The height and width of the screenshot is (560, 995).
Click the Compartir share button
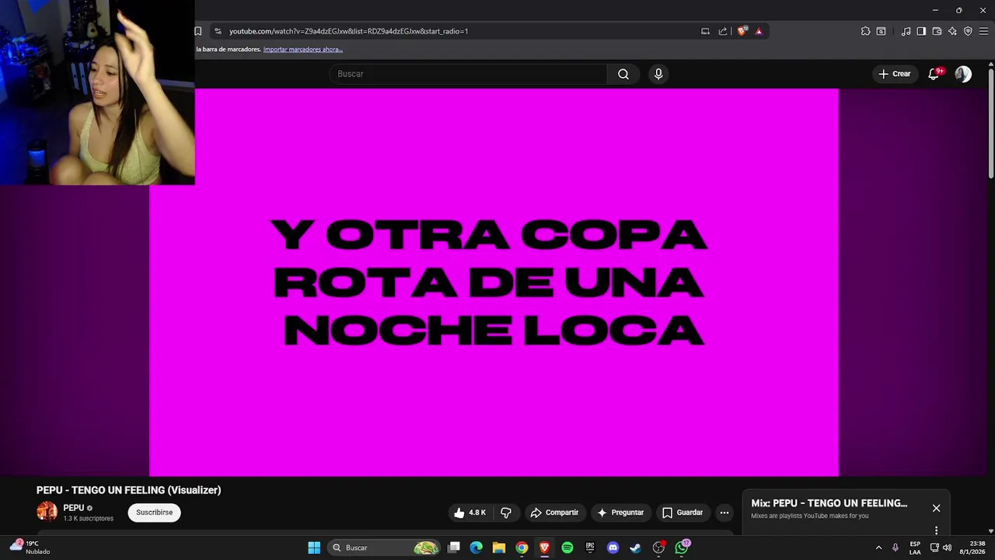pyautogui.click(x=554, y=513)
